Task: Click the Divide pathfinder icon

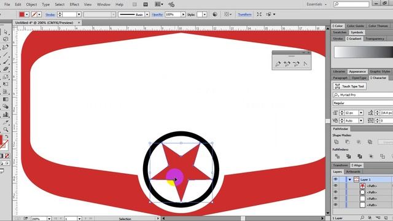Action: pos(337,157)
